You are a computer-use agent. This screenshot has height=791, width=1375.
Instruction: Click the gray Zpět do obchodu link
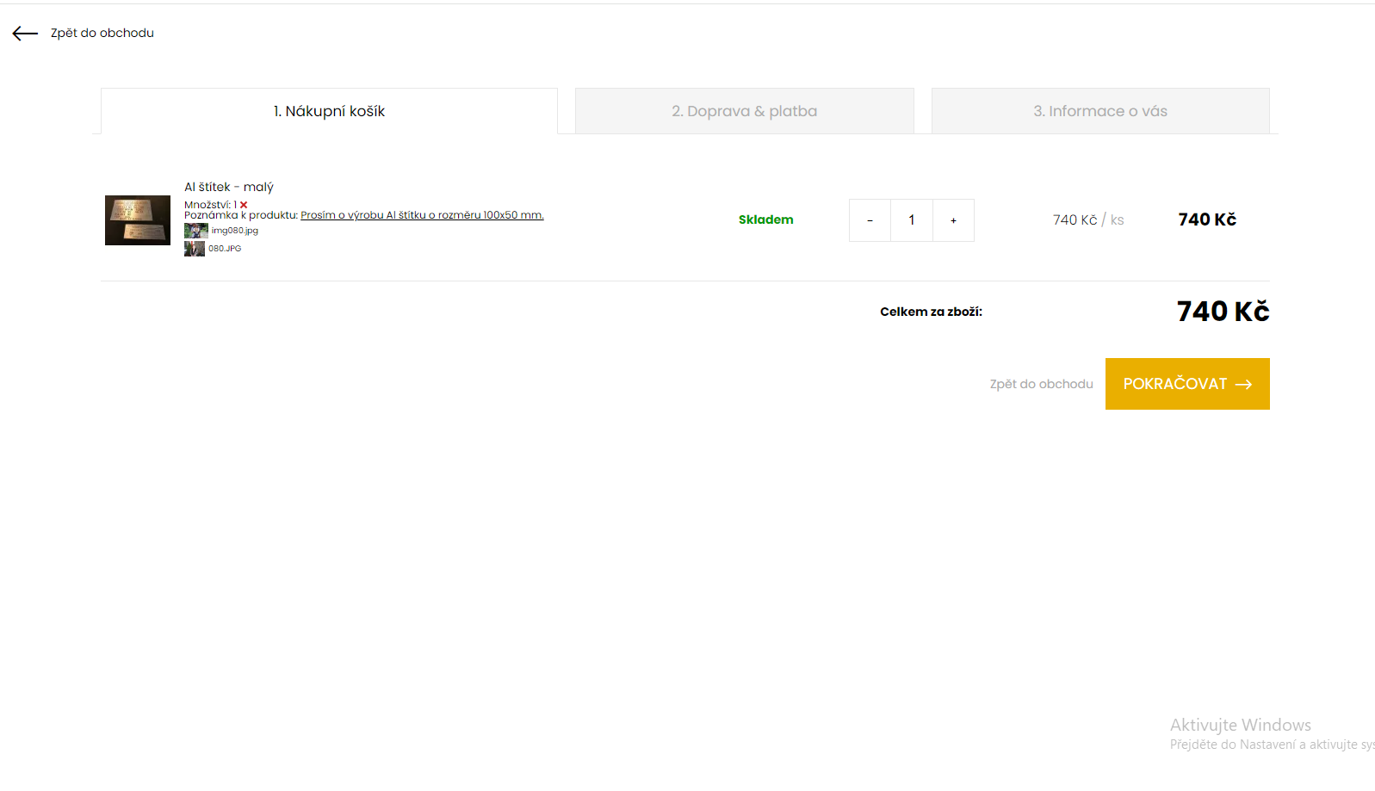(1041, 384)
